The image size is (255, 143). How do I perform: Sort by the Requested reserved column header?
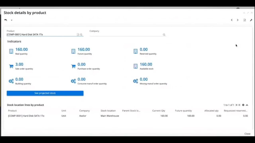coord(235,110)
